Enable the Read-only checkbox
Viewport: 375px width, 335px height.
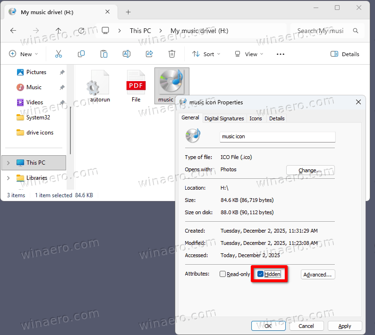click(x=223, y=274)
